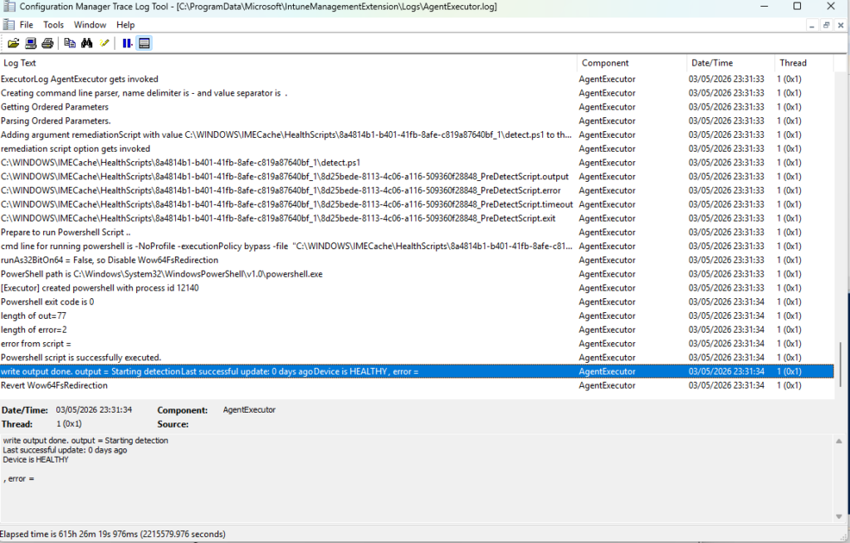Click the highlight marker toolbar icon

[105, 43]
